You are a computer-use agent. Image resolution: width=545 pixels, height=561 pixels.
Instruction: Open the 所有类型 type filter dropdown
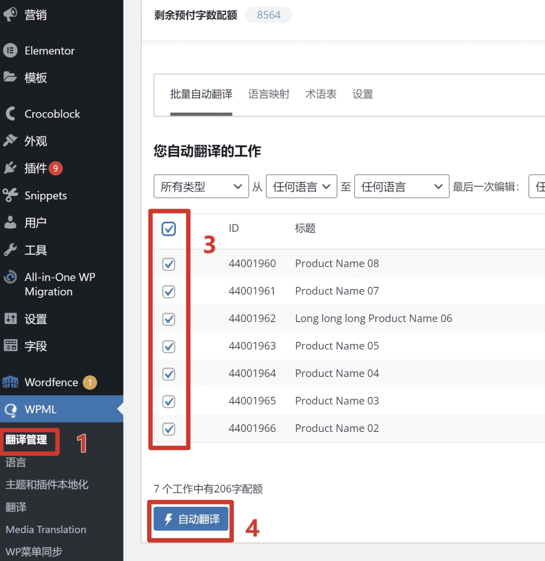pyautogui.click(x=201, y=186)
